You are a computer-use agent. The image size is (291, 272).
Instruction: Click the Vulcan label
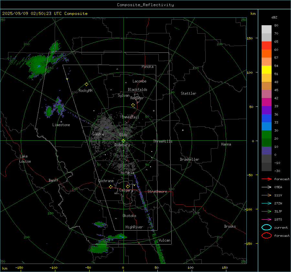164,240
